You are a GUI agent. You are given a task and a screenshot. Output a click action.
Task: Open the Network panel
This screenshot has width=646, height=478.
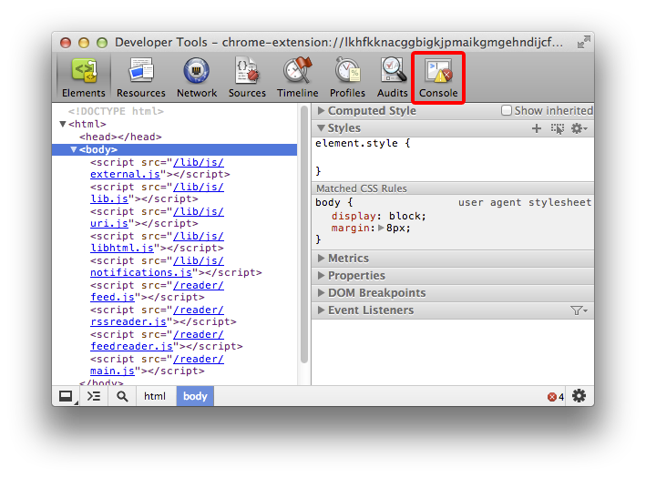point(197,77)
